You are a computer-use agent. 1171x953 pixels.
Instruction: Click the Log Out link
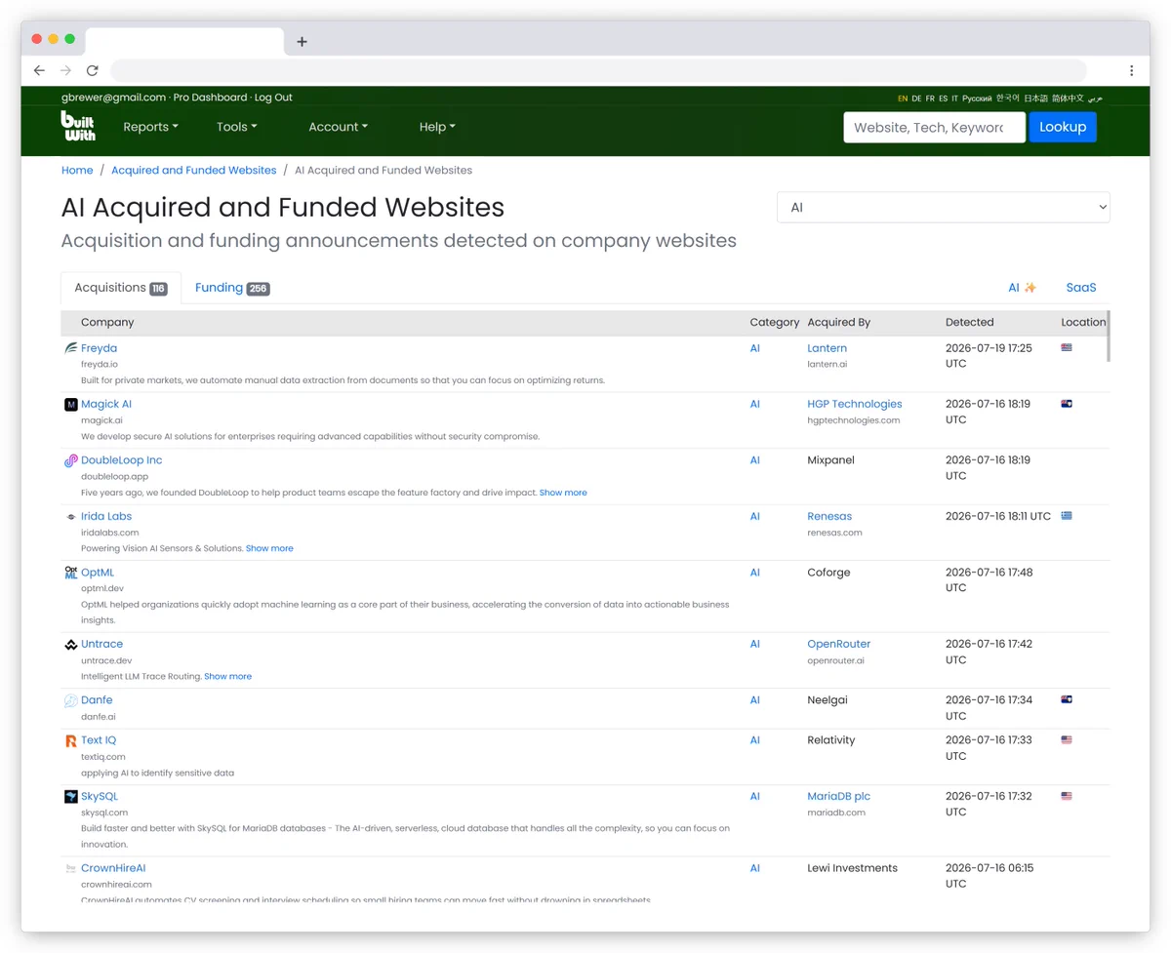[273, 98]
